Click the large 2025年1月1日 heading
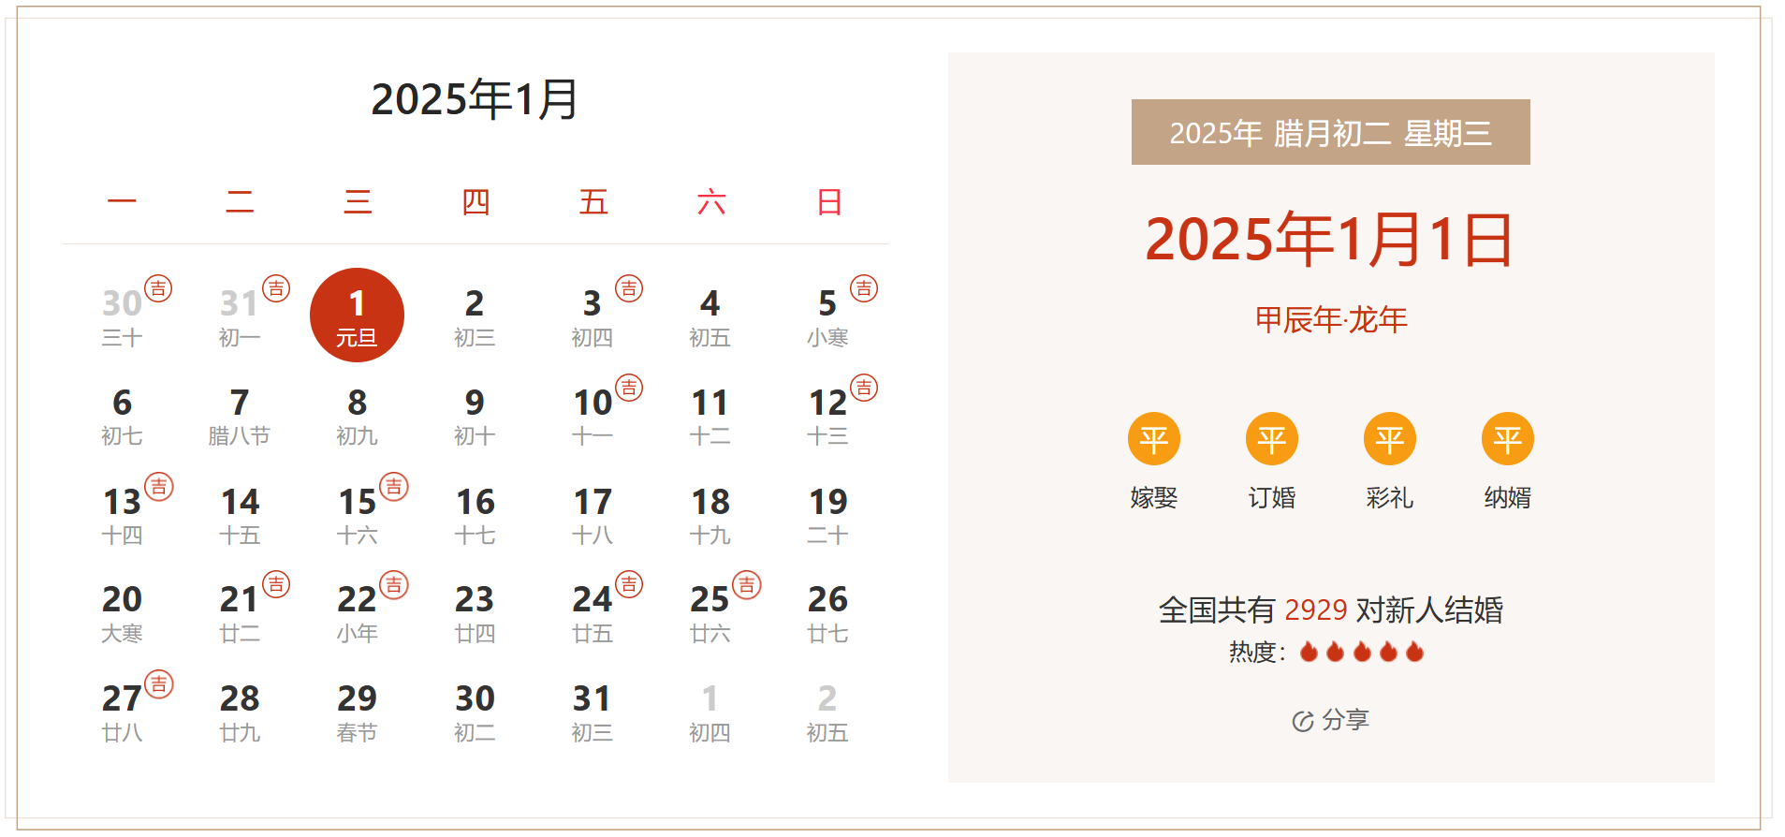The image size is (1785, 837). coord(1330,239)
